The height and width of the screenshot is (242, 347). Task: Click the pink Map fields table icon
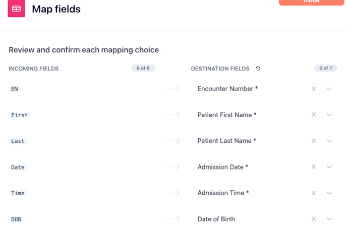[16, 9]
